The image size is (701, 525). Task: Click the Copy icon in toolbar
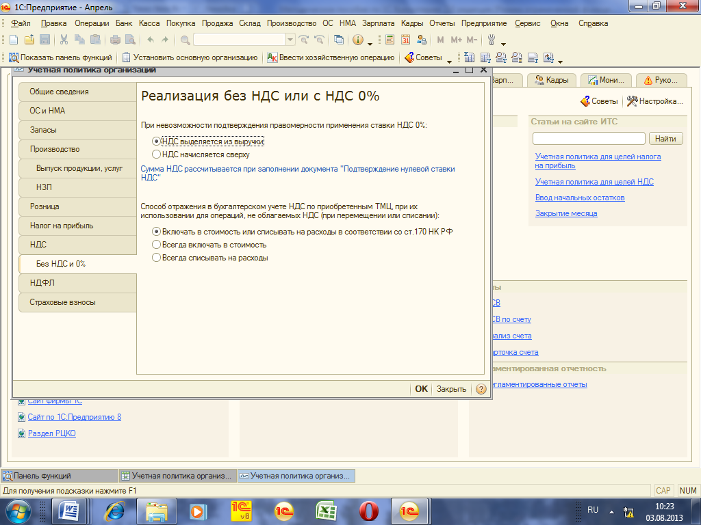pos(79,40)
